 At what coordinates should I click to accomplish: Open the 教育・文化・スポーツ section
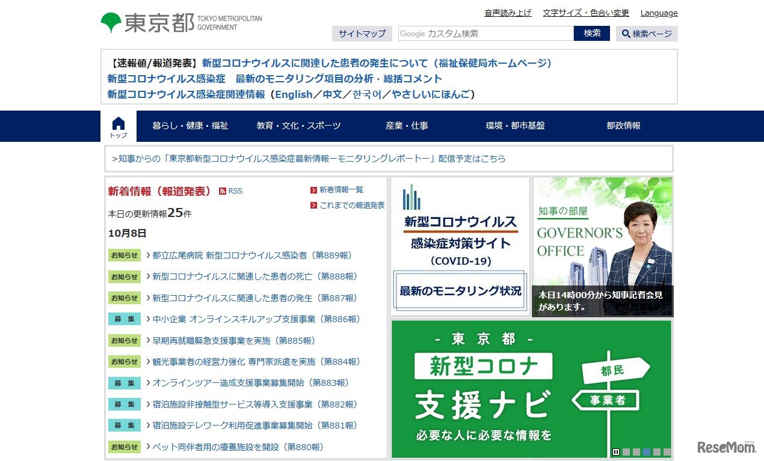tap(297, 126)
